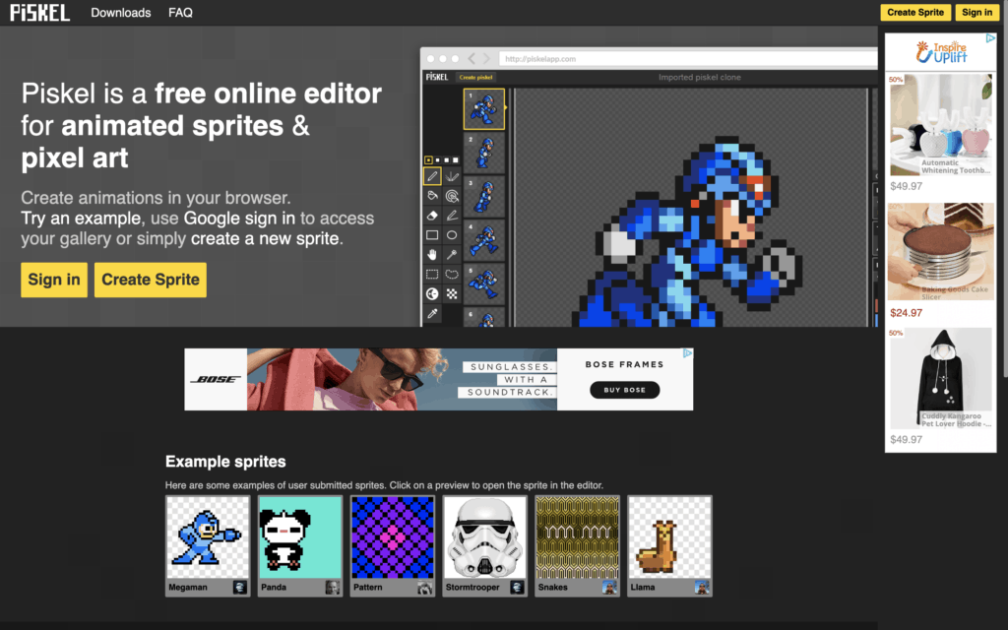Select the Pen tool

coord(431,176)
